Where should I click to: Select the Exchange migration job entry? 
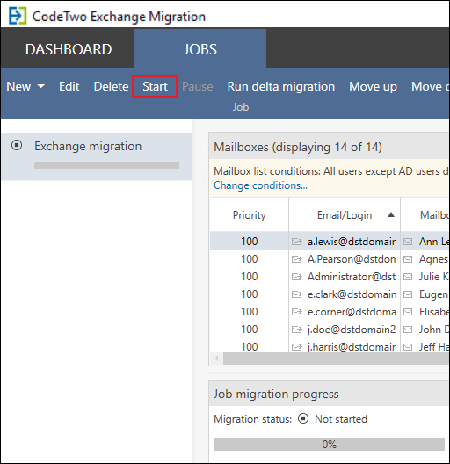coord(97,156)
